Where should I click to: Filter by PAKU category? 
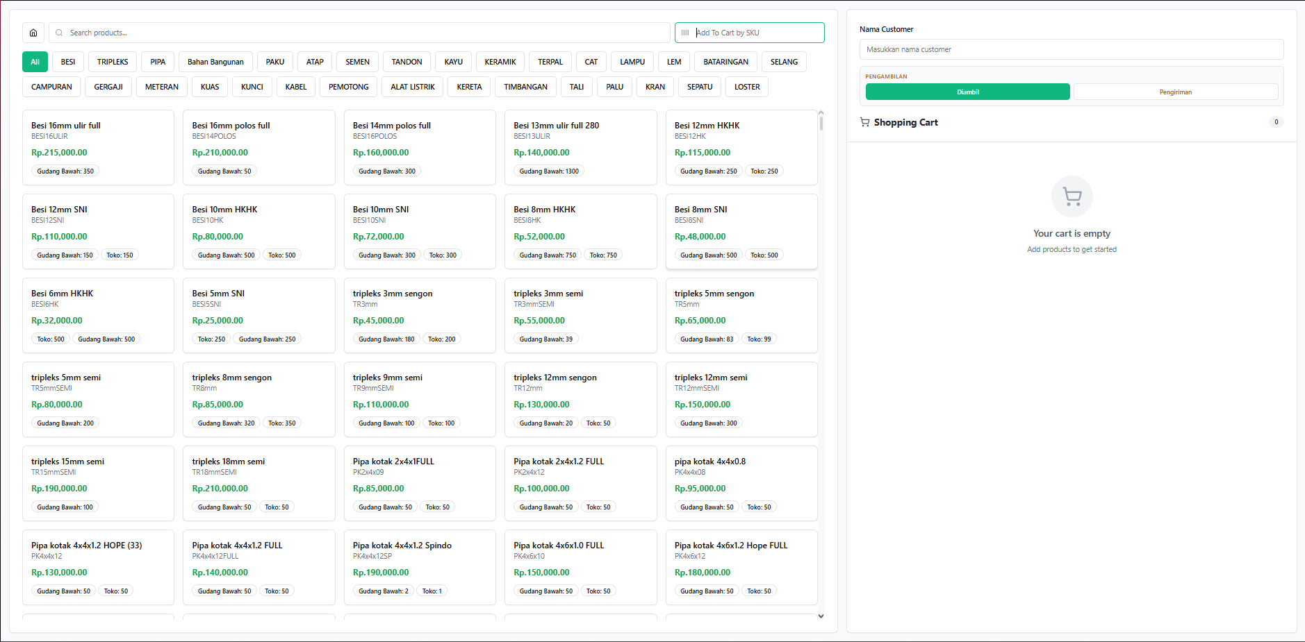tap(275, 62)
